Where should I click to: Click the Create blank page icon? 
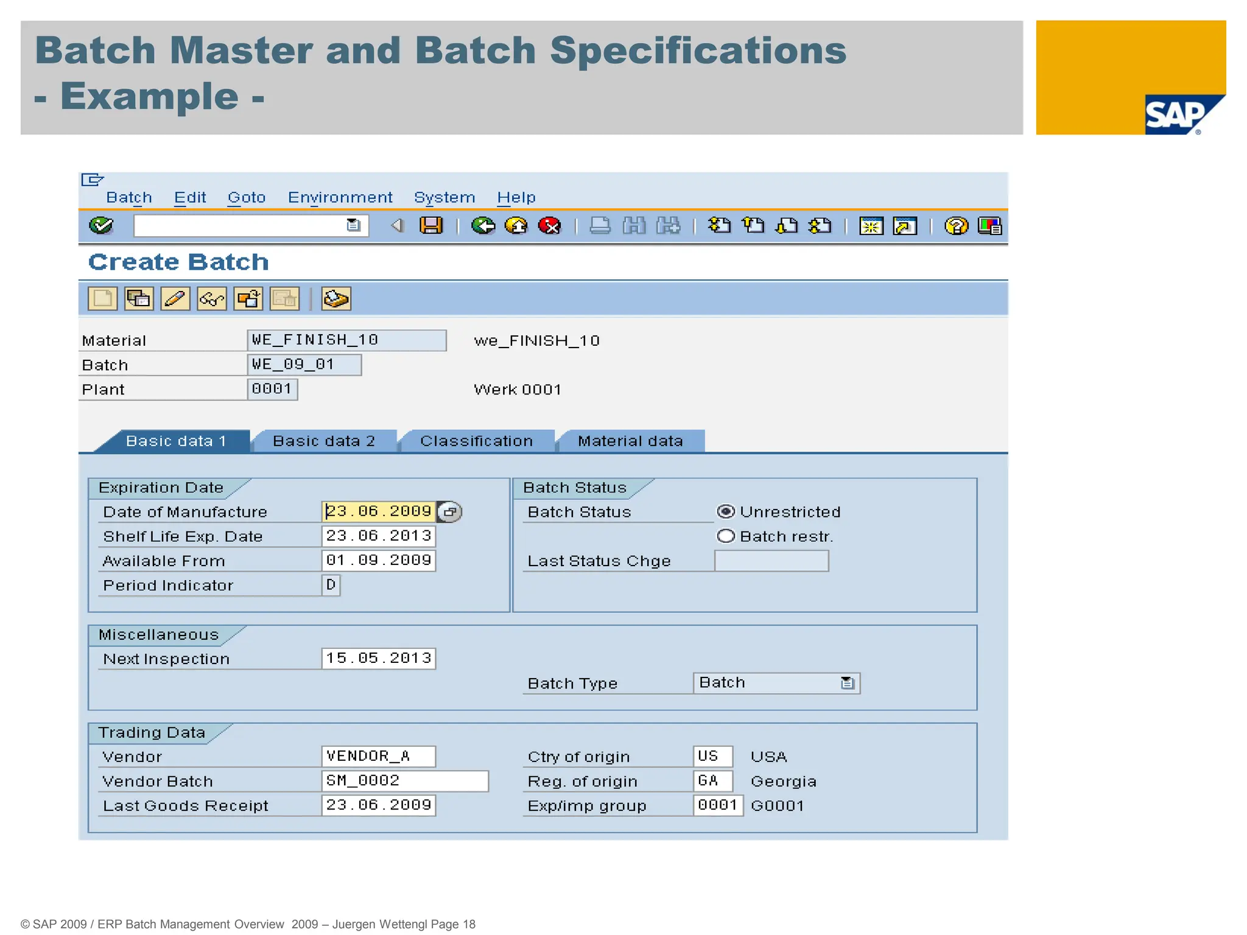(x=102, y=299)
